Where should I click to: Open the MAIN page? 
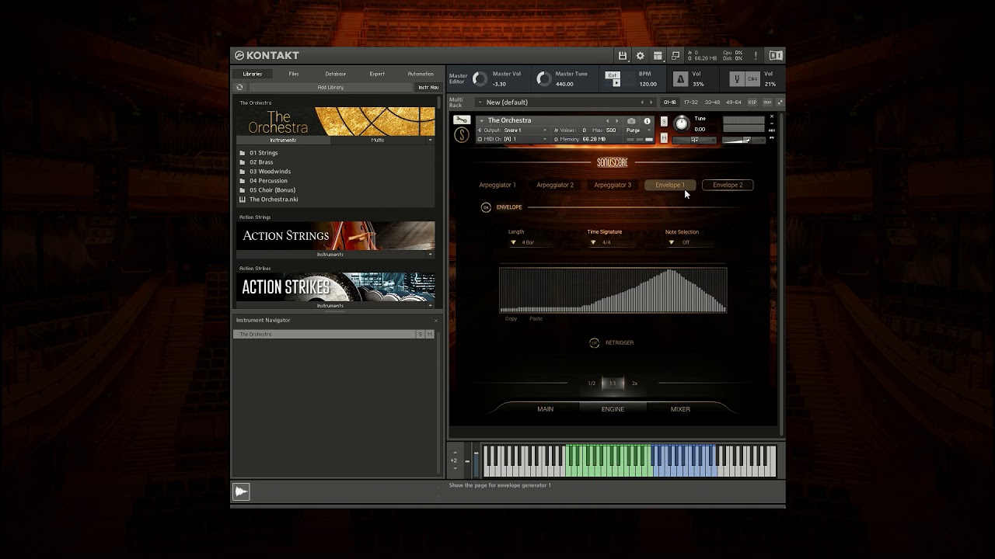click(546, 409)
